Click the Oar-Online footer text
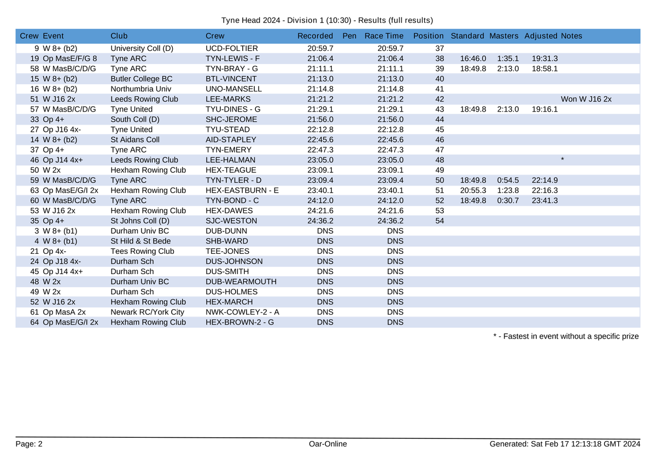Screen dimensions: 656x464 tap(328, 444)
